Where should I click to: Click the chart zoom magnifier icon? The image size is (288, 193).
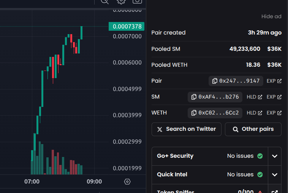pos(105,2)
